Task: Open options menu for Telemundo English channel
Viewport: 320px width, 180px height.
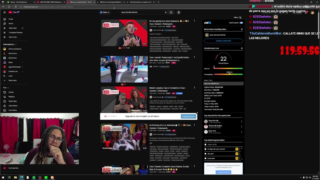Action: pyautogui.click(x=241, y=127)
